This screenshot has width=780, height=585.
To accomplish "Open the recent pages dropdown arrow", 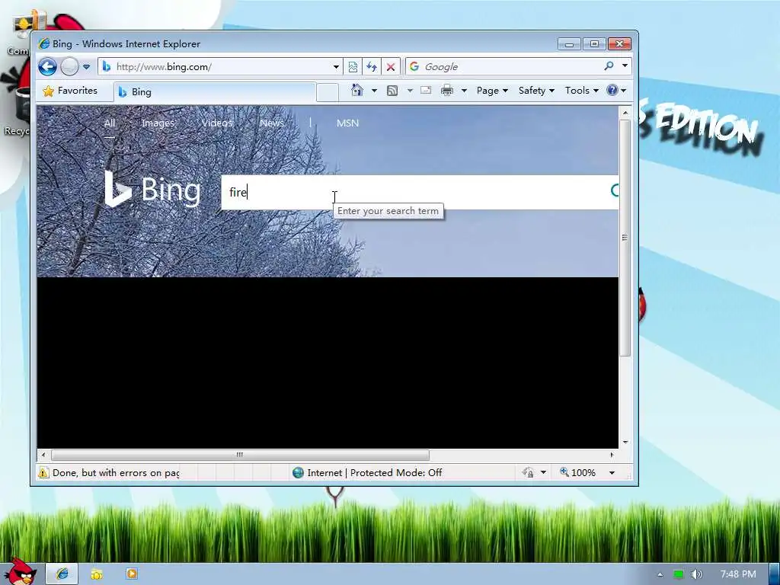I will coord(87,67).
